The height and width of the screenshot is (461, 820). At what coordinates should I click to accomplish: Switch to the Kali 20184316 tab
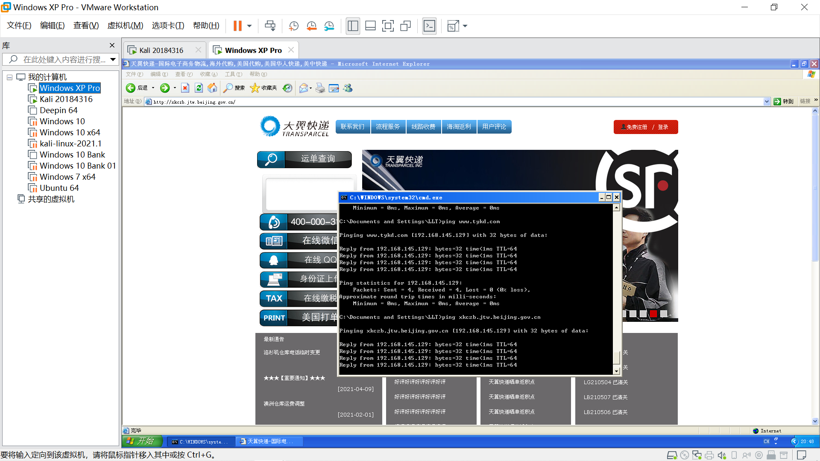click(161, 50)
